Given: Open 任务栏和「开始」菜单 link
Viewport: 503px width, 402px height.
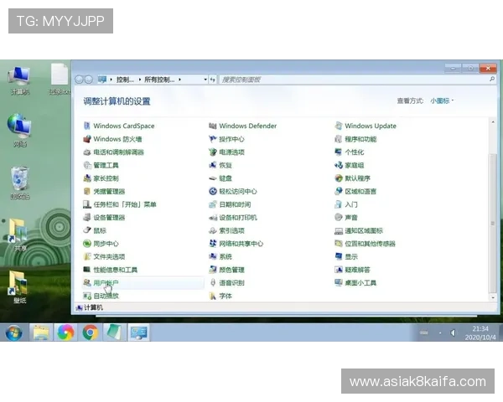Looking at the screenshot, I should click(125, 204).
